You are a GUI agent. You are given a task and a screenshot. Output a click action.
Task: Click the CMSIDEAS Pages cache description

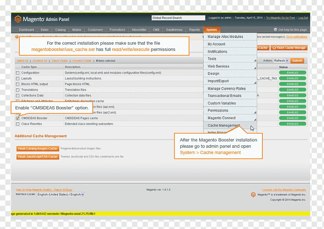click(81, 118)
